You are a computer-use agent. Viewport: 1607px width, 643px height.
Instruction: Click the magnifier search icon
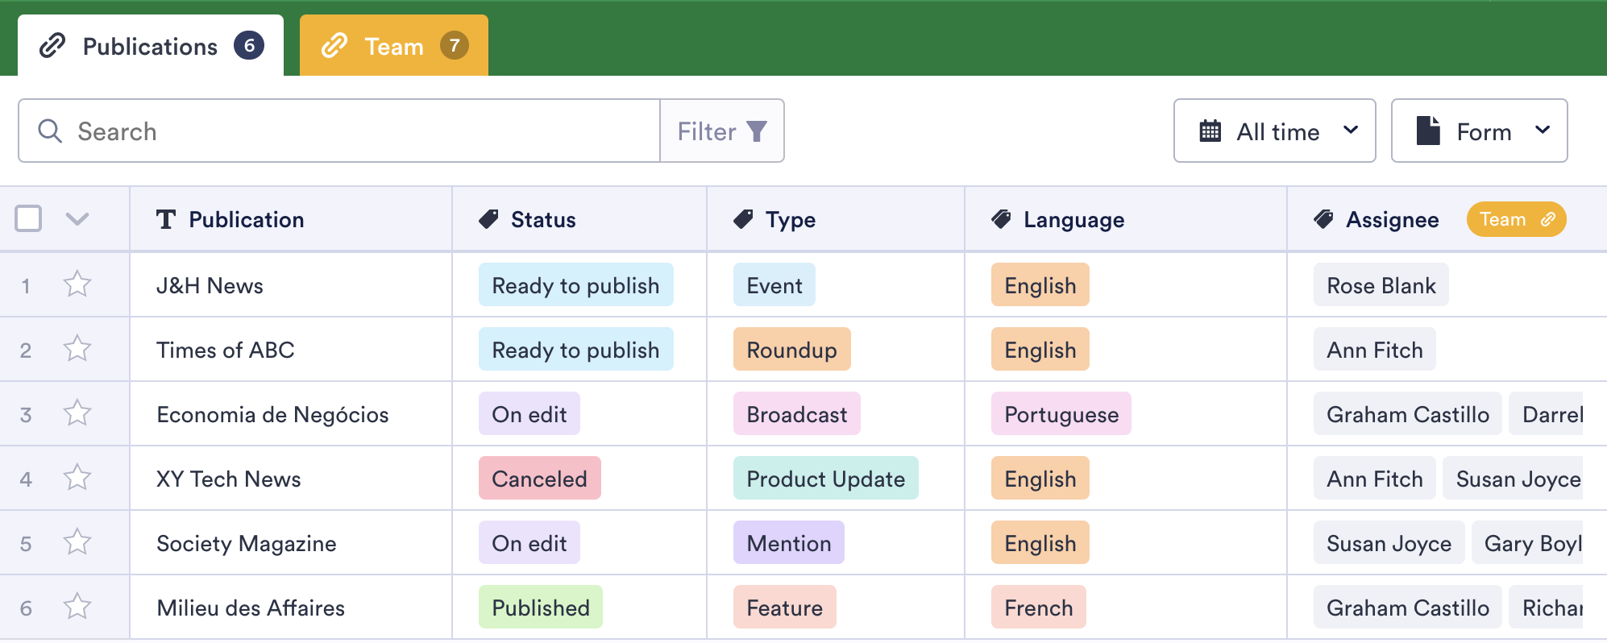point(50,131)
